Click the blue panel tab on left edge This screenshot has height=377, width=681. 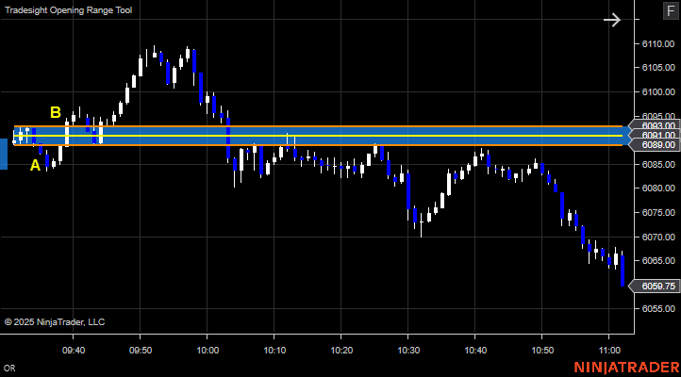coord(4,154)
